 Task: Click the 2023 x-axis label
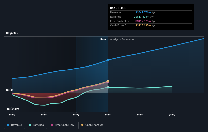point(44,115)
